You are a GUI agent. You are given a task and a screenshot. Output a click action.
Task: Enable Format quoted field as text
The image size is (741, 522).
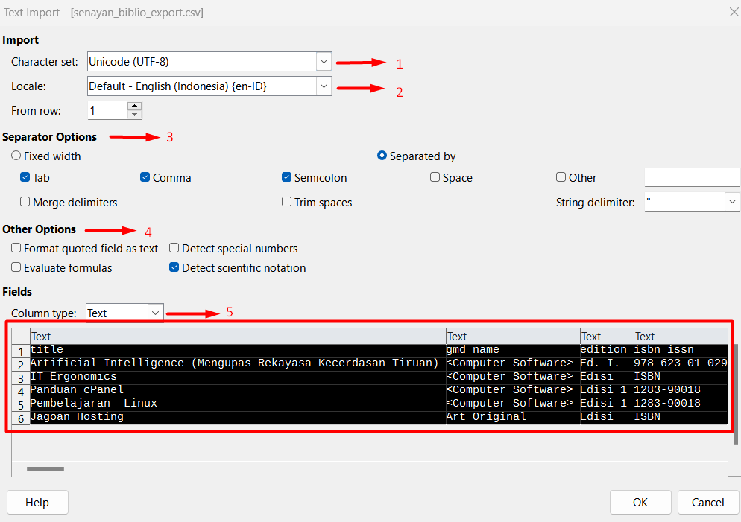16,248
